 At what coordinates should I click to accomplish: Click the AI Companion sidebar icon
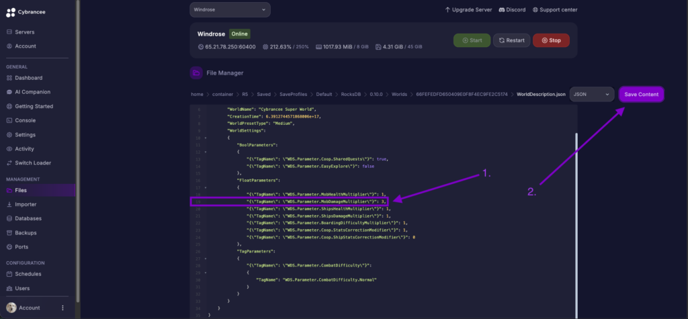coord(9,92)
